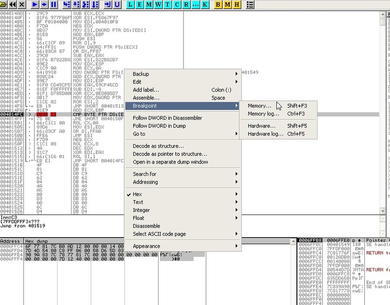This screenshot has height=305, width=390.
Task: Select Add label... menu entry
Action: [146, 90]
